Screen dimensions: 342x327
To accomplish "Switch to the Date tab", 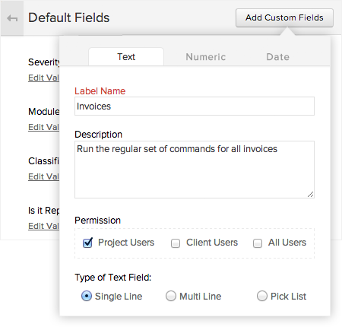I will coord(277,57).
